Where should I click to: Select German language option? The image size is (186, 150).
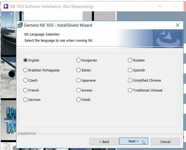26,100
